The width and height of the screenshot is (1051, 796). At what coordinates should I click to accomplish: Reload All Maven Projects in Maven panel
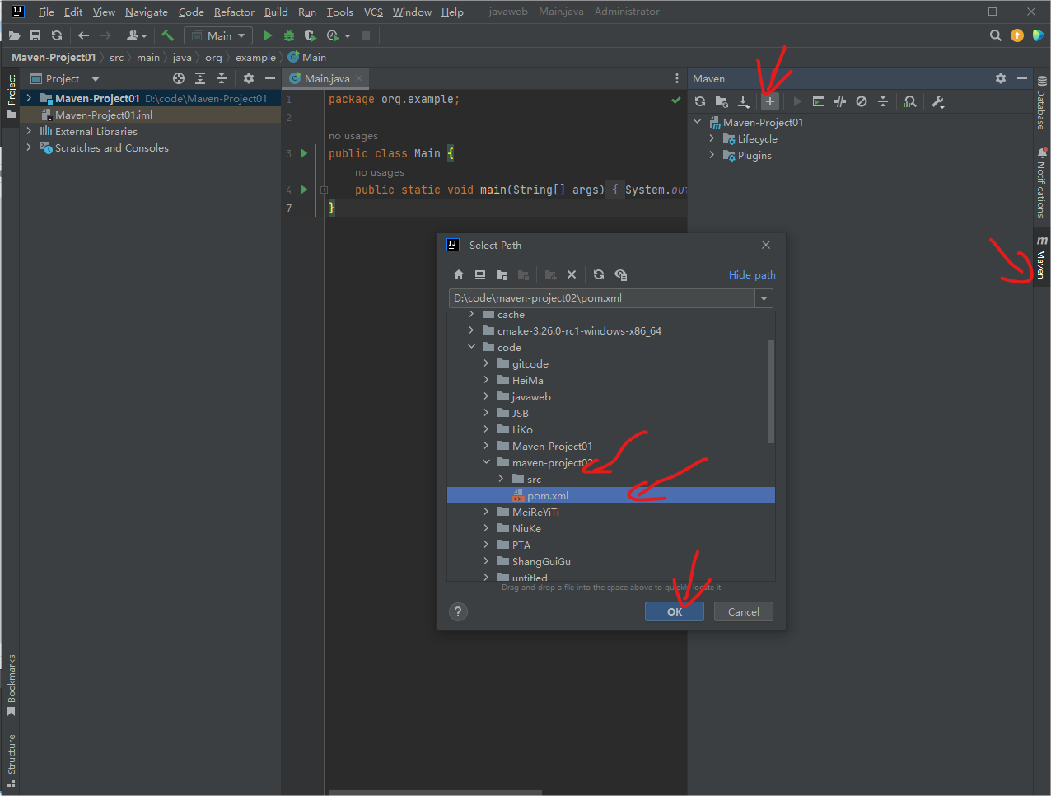pos(700,101)
